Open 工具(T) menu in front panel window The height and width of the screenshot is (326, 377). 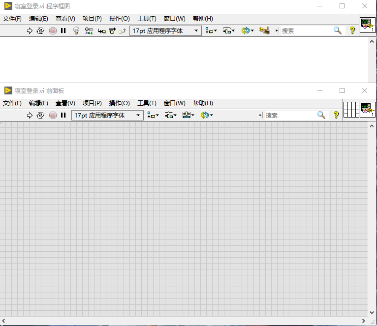tap(147, 103)
